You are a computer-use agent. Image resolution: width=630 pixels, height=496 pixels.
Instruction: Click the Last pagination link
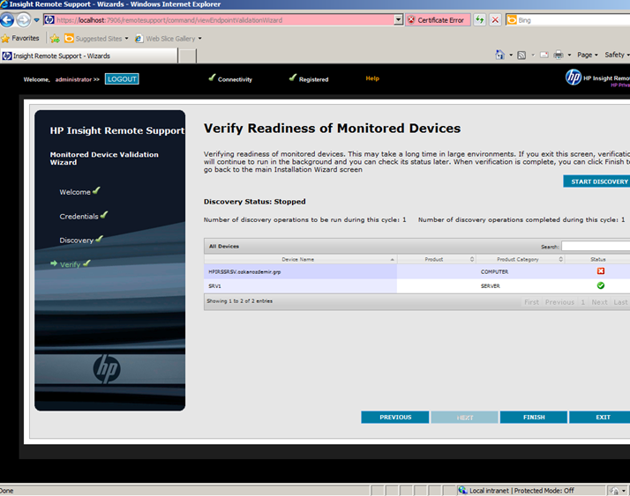(x=620, y=302)
